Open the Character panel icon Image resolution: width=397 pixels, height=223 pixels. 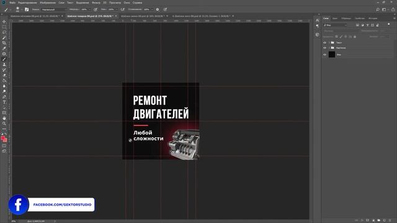(x=317, y=20)
